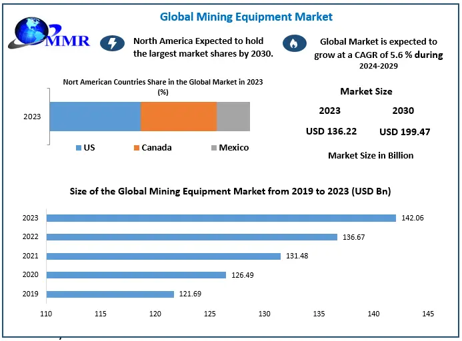The image size is (462, 341).
Task: Click the Global Mining Equipment Market title
Action: coord(246,16)
